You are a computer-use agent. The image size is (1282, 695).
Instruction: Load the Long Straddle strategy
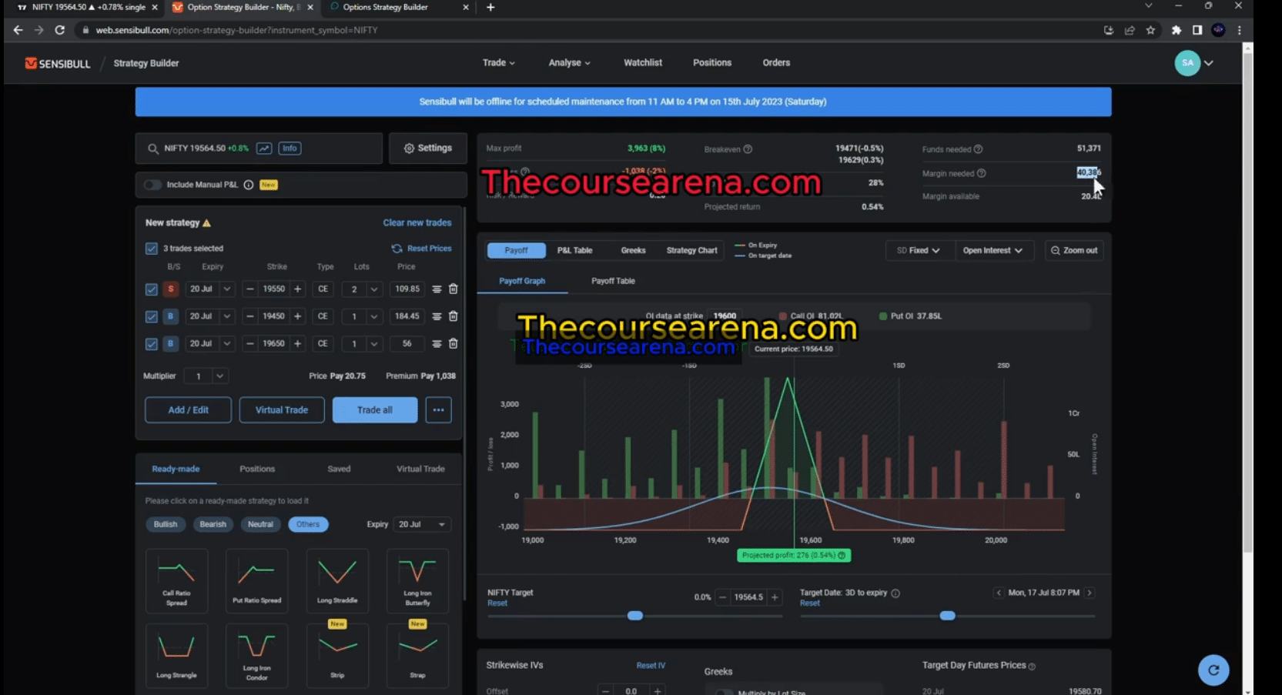337,581
